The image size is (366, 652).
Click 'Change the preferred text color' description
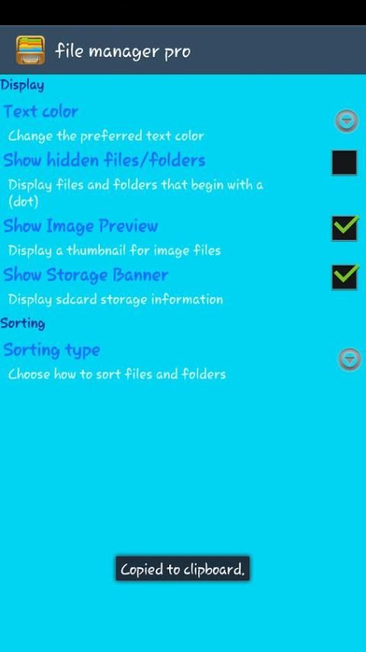click(x=106, y=136)
